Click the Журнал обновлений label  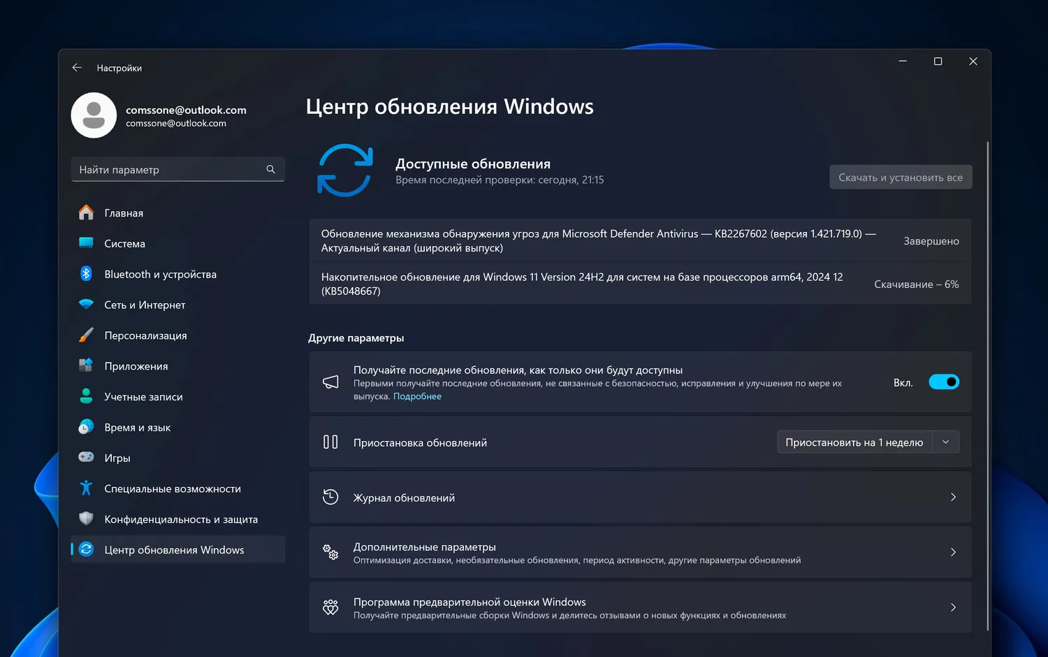tap(404, 498)
